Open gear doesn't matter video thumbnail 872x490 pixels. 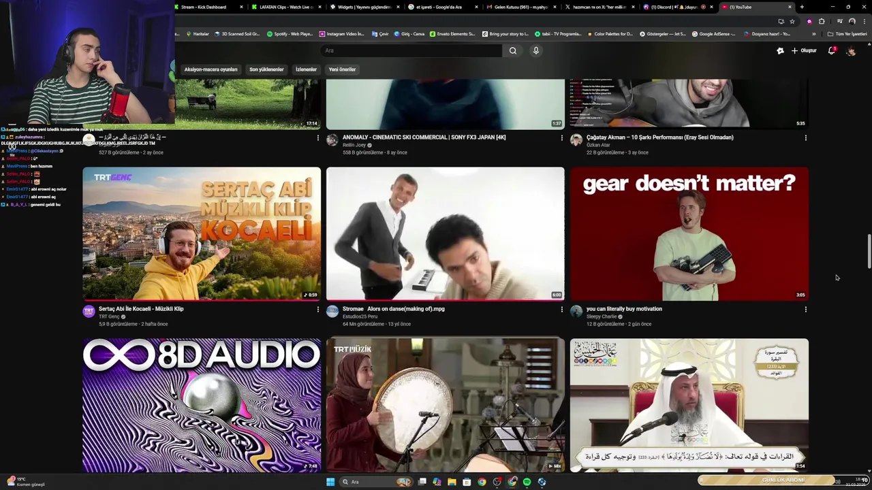click(x=689, y=233)
